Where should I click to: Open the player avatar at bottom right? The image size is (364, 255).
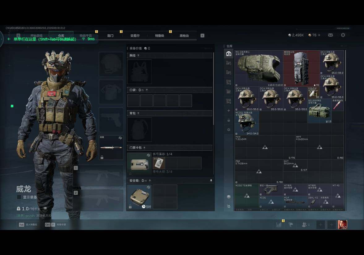click(342, 225)
